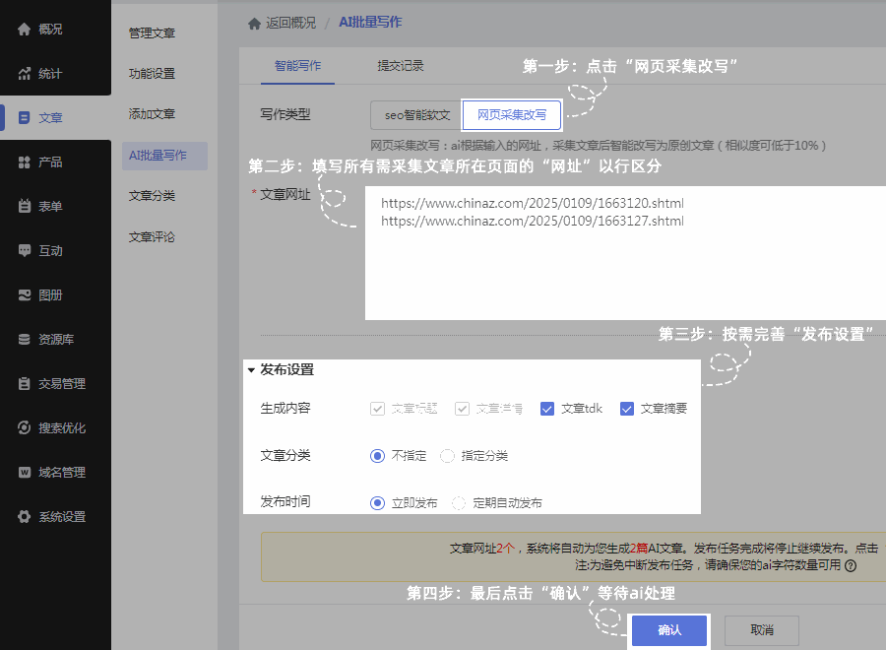886x650 pixels.
Task: Uncheck the 文章摘要 checkbox
Action: pos(627,409)
